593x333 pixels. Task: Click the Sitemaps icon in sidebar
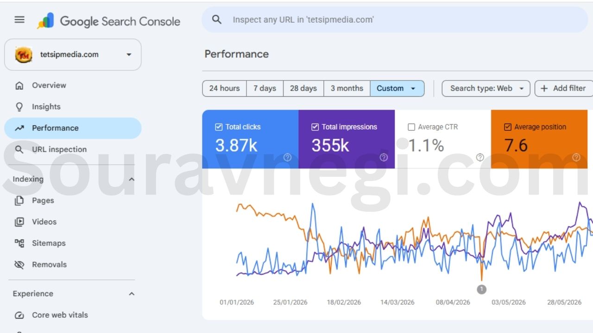pos(19,243)
